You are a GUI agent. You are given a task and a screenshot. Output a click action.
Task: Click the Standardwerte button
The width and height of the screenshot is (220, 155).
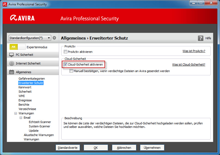tap(68, 148)
